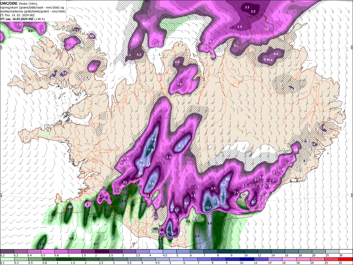Click the 0.9 rain value over the sea
This screenshot has width=353, height=265.
pos(71,239)
